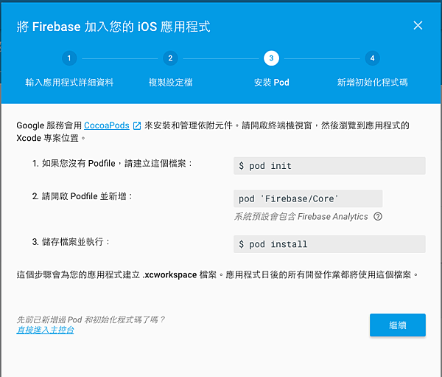The width and height of the screenshot is (442, 377).
Task: Open the CocoaPods hyperlink
Action: click(106, 126)
